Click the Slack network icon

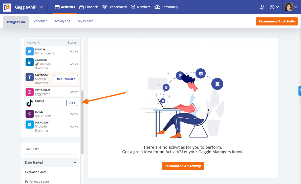tap(30, 114)
